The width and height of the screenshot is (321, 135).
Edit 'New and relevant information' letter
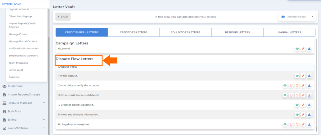pos(303,115)
